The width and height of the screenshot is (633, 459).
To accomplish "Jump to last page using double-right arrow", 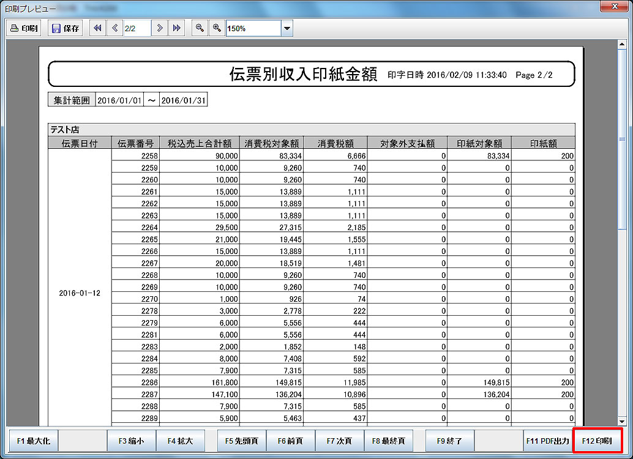I will click(x=176, y=28).
